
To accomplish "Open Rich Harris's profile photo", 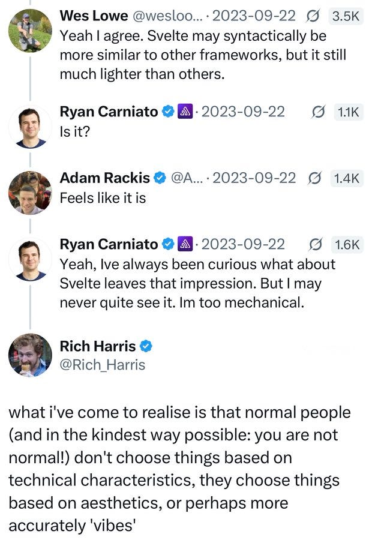I will point(31,355).
